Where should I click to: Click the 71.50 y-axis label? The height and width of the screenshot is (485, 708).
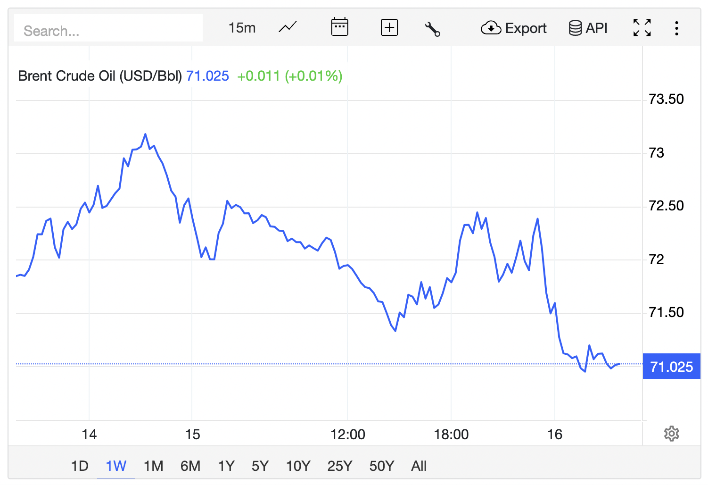(666, 312)
